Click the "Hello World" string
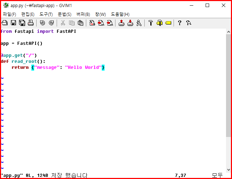 (83, 67)
